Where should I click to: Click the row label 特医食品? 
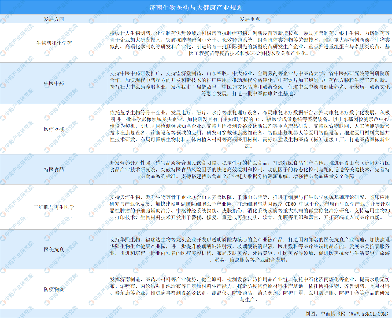54,169
